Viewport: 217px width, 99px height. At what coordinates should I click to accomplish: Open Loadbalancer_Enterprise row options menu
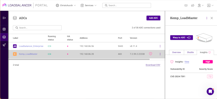(x=160, y=46)
